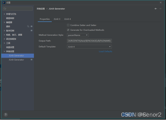Open Method Generation Style dropdown

tap(78, 35)
